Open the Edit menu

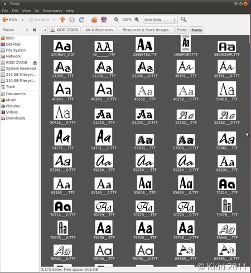tap(15, 11)
